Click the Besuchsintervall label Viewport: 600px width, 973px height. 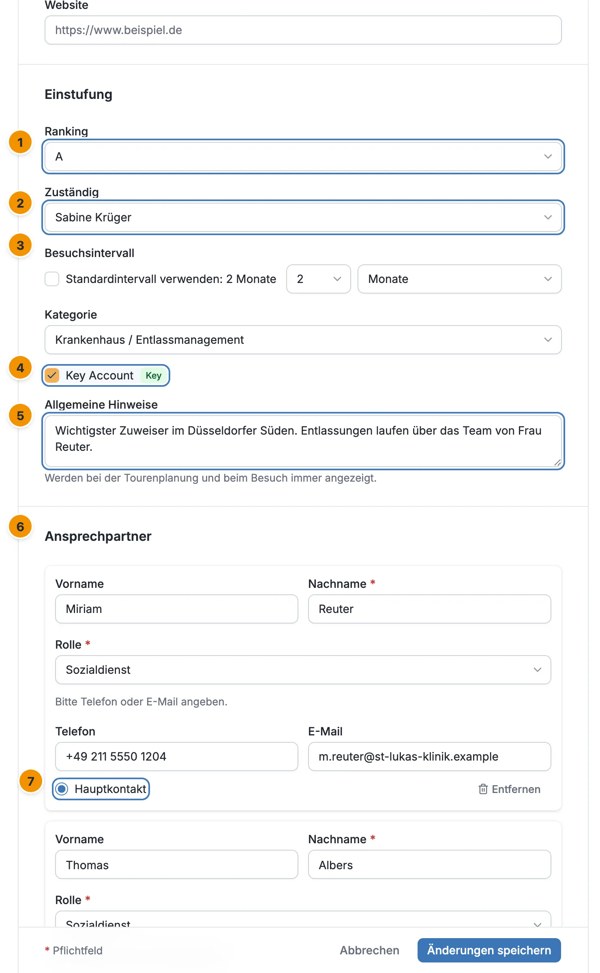pos(90,253)
